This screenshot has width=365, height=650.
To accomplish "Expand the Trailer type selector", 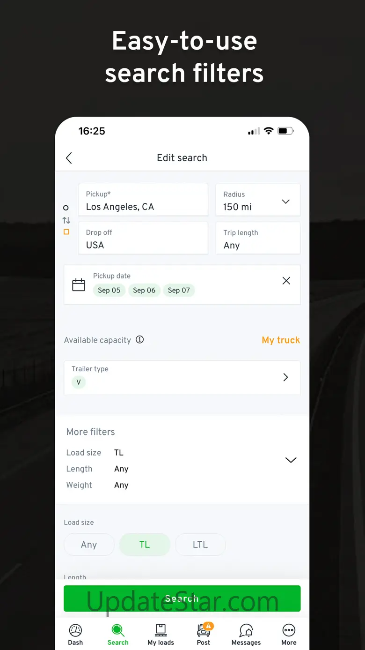I will 285,377.
